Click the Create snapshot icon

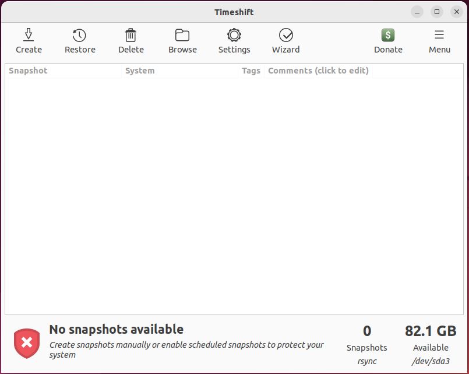point(29,36)
